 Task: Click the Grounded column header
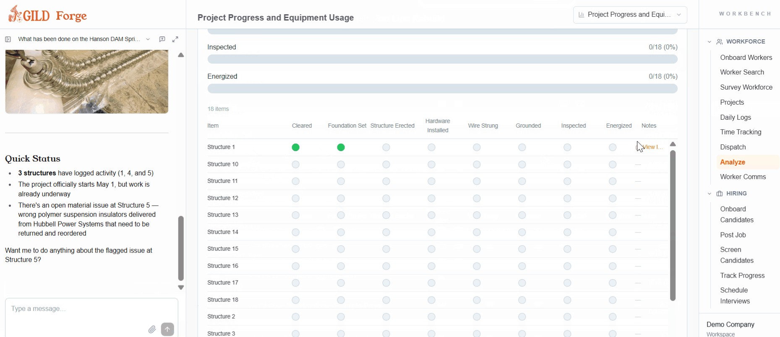(x=528, y=126)
